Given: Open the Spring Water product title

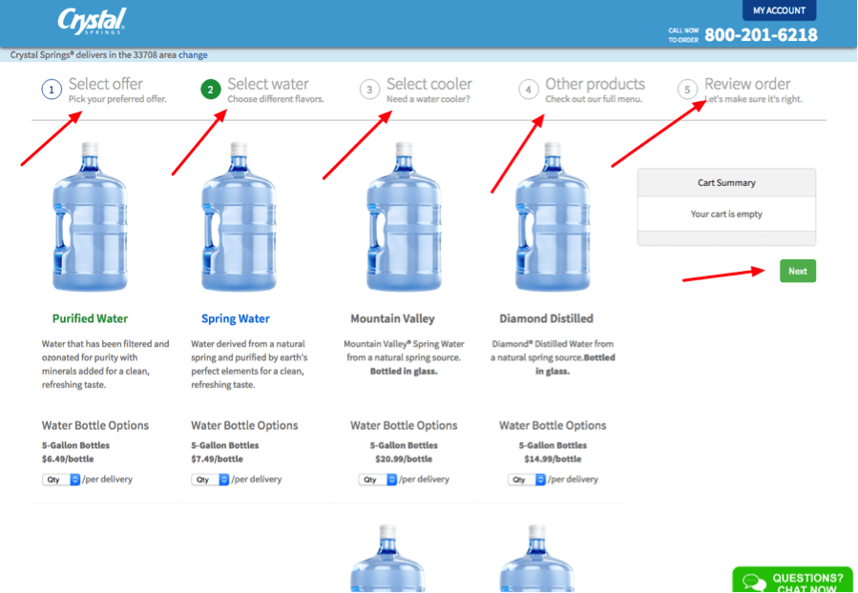Looking at the screenshot, I should [236, 318].
